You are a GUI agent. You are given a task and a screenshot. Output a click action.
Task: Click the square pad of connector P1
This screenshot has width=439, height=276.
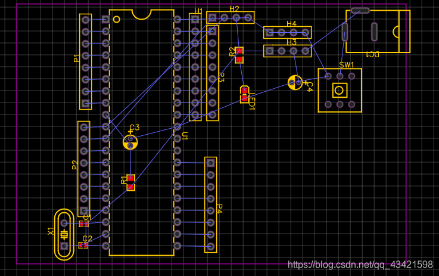click(x=85, y=103)
